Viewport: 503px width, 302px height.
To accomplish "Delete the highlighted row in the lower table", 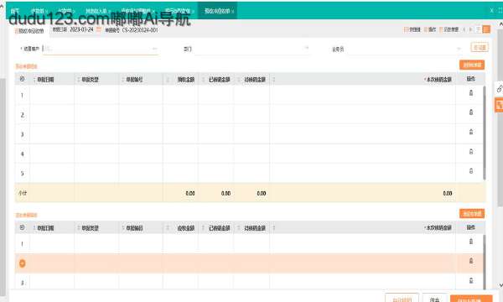I will pos(471,261).
